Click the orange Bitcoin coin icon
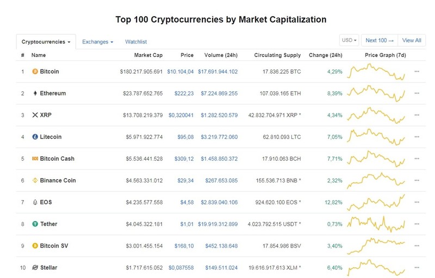This screenshot has width=435, height=278. click(35, 72)
